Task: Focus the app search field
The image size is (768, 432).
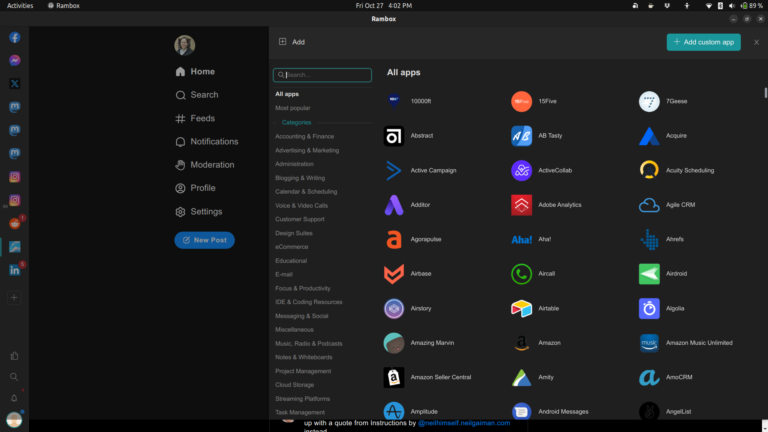Action: tap(322, 75)
